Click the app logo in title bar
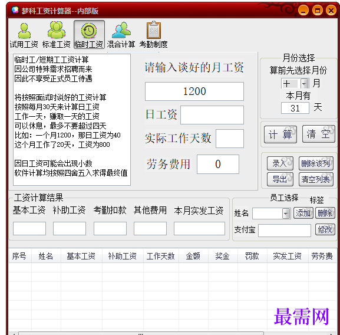Image resolution: width=340 pixels, height=335 pixels. (15, 10)
